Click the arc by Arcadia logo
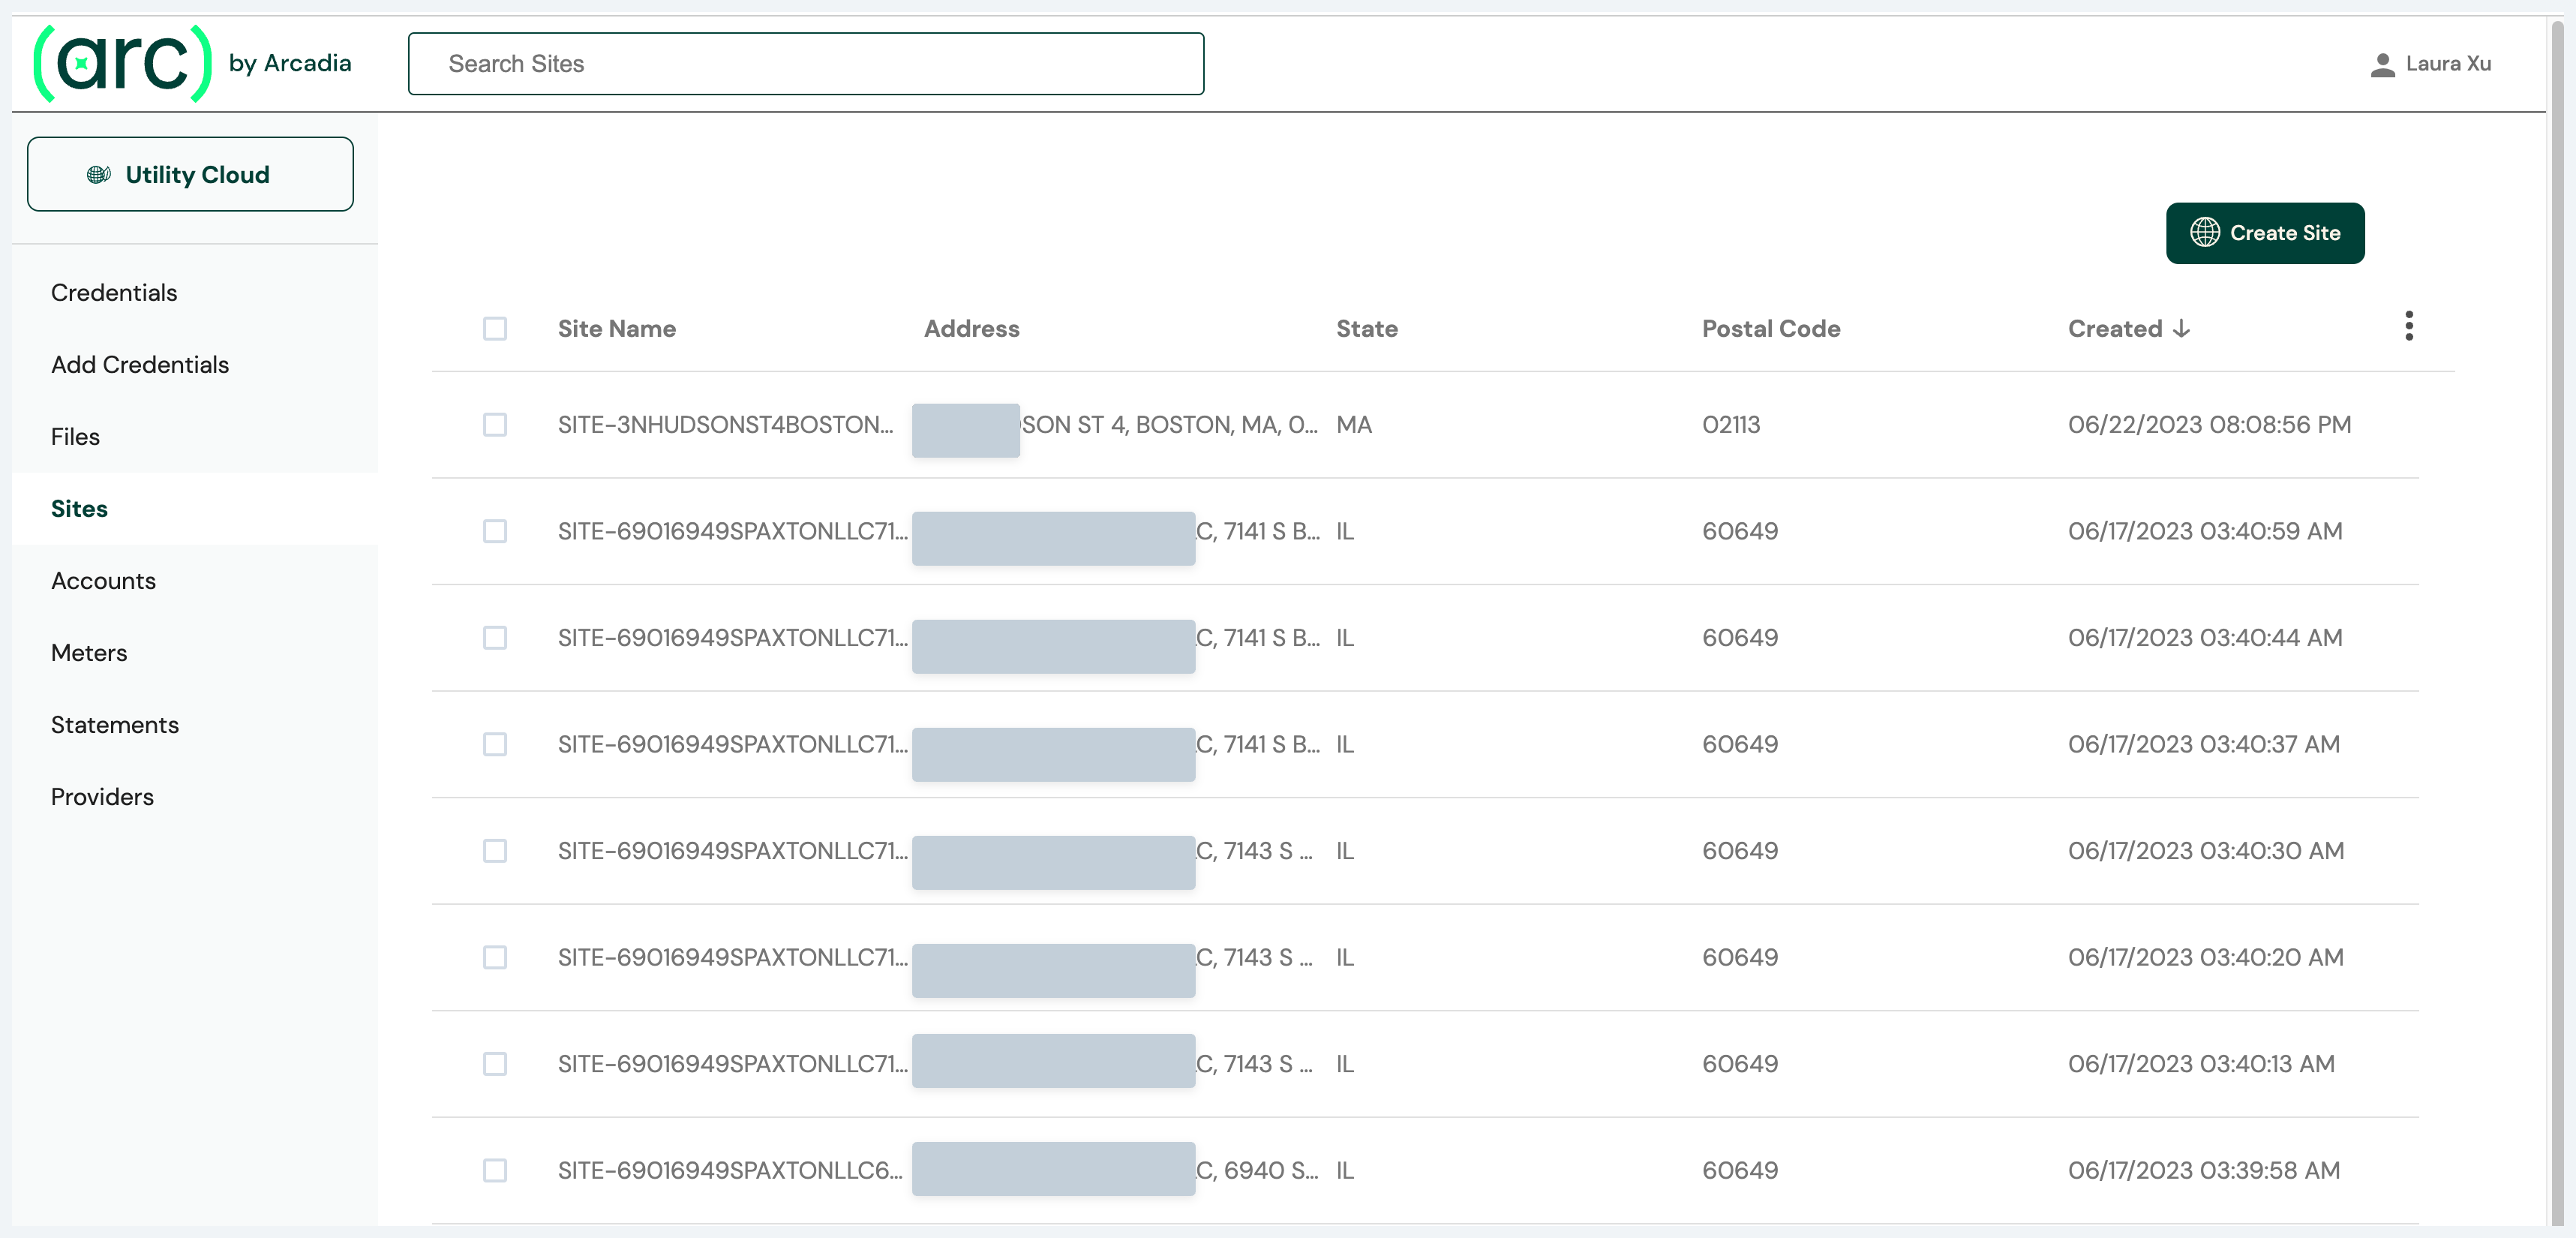This screenshot has height=1238, width=2576. [190, 63]
